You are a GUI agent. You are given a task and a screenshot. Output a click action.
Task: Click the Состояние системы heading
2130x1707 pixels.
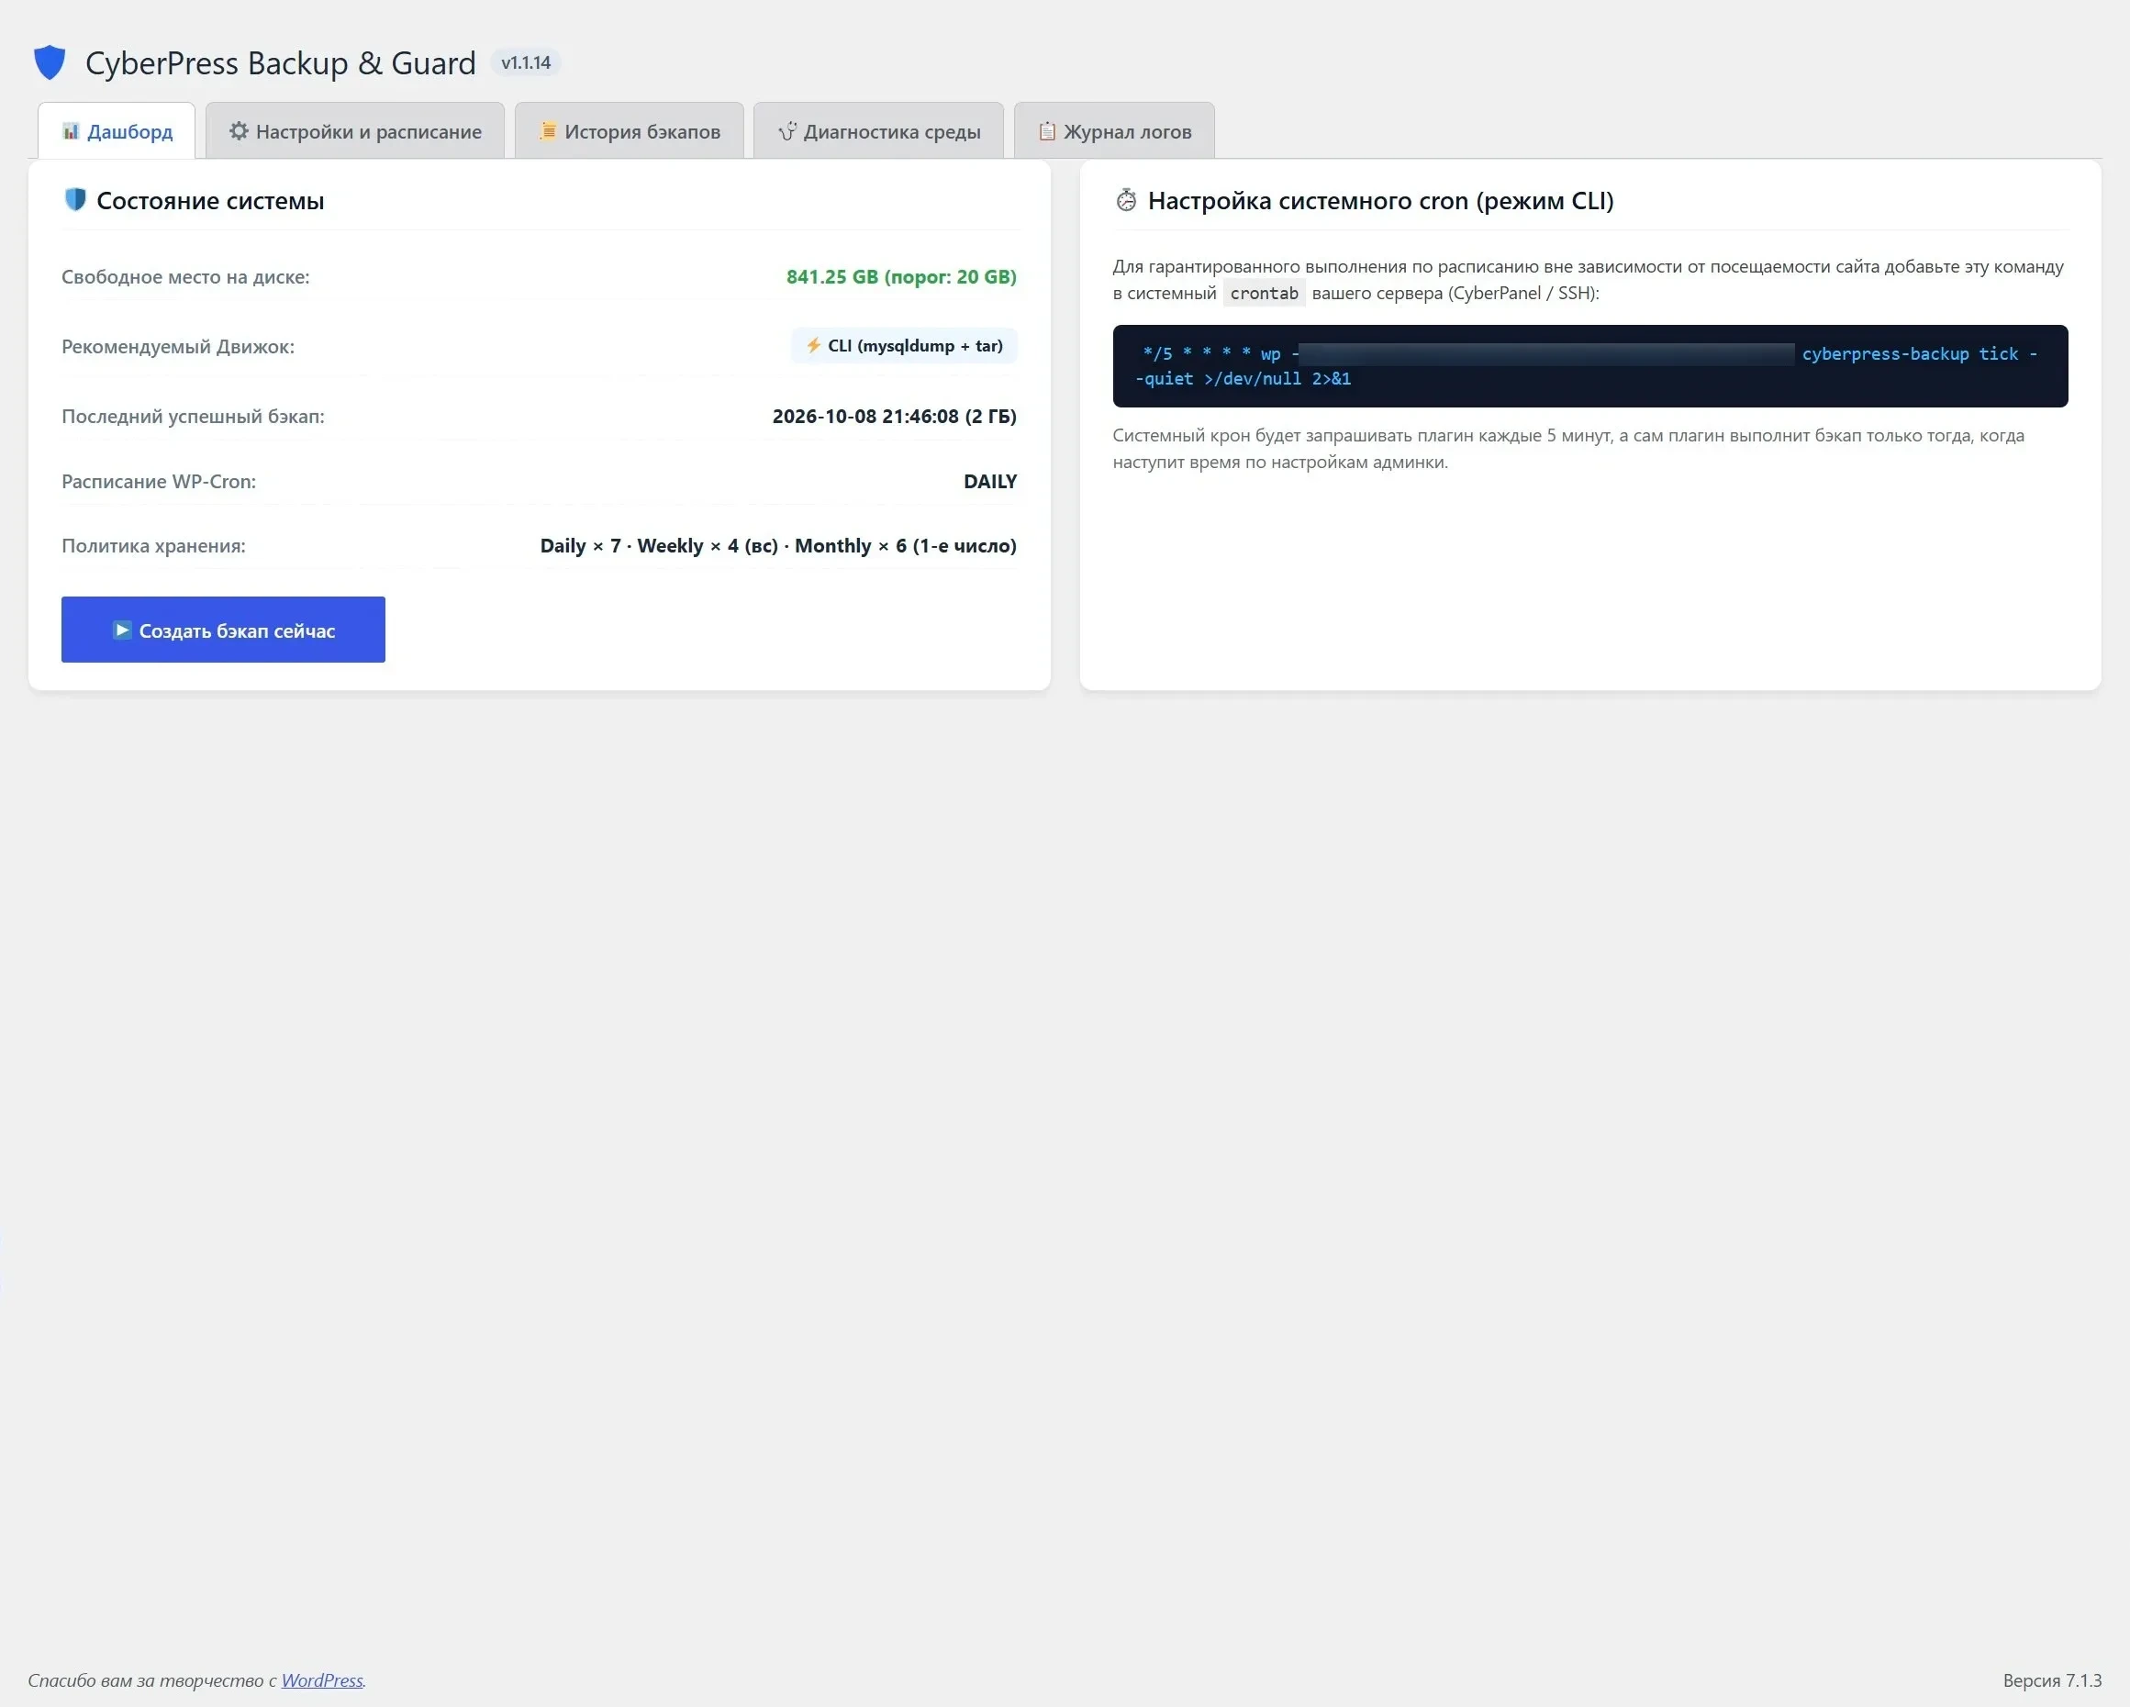tap(210, 201)
